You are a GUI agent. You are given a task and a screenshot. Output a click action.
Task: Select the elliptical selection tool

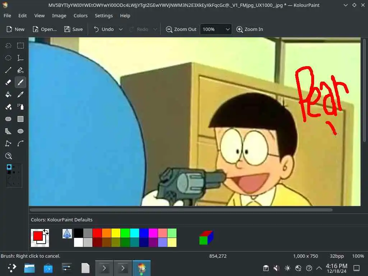(x=8, y=58)
